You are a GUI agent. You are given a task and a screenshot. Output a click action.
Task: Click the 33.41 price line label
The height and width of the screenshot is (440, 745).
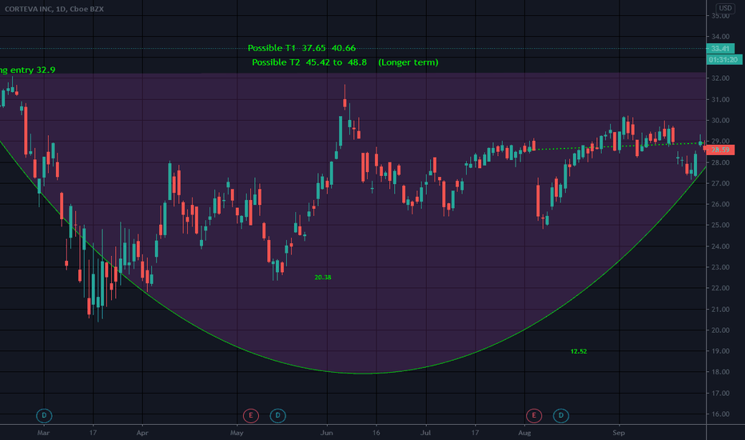point(720,49)
